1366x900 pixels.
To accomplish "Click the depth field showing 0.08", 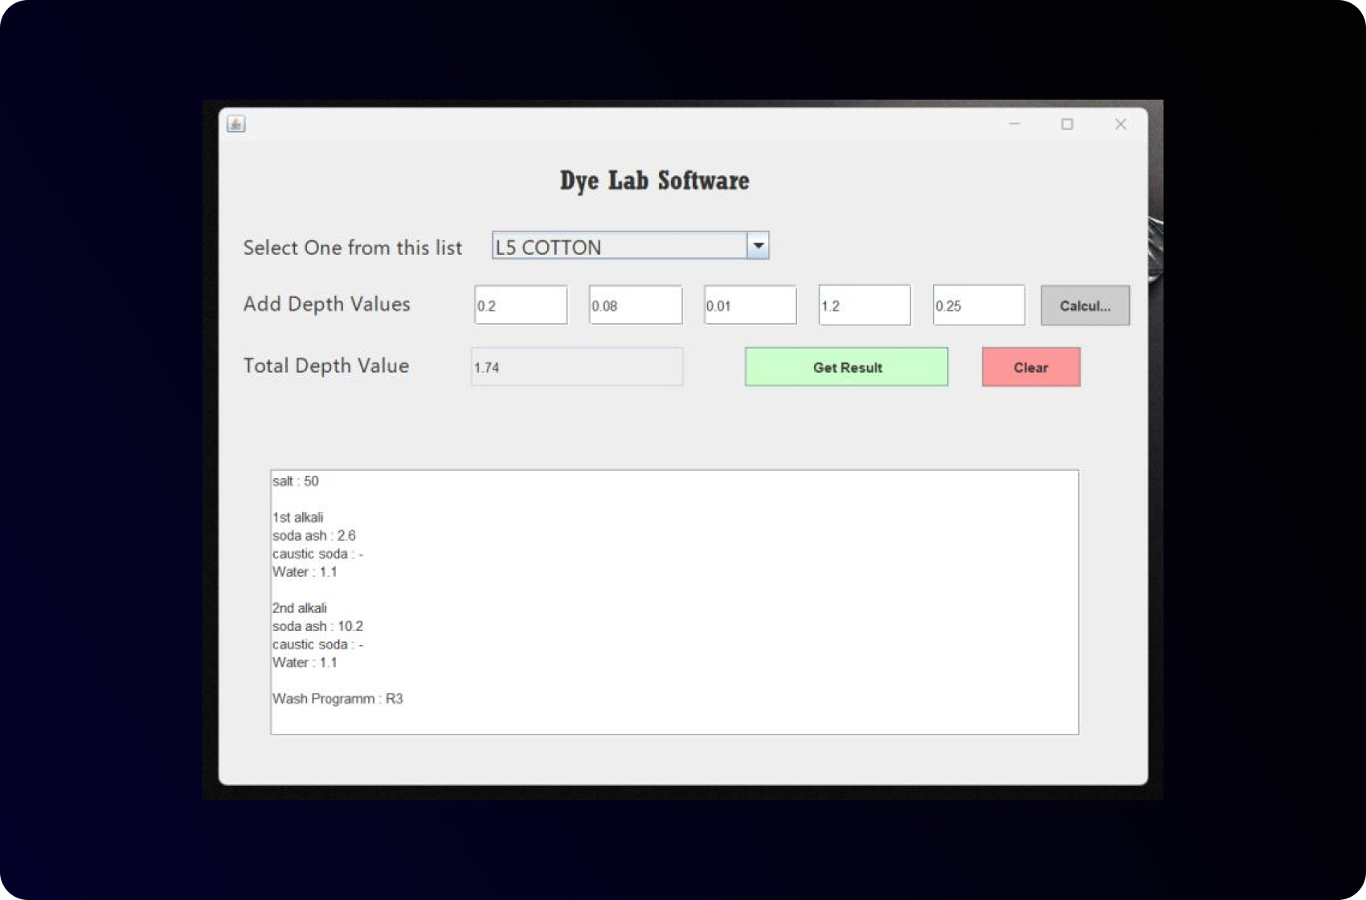I will tap(635, 305).
